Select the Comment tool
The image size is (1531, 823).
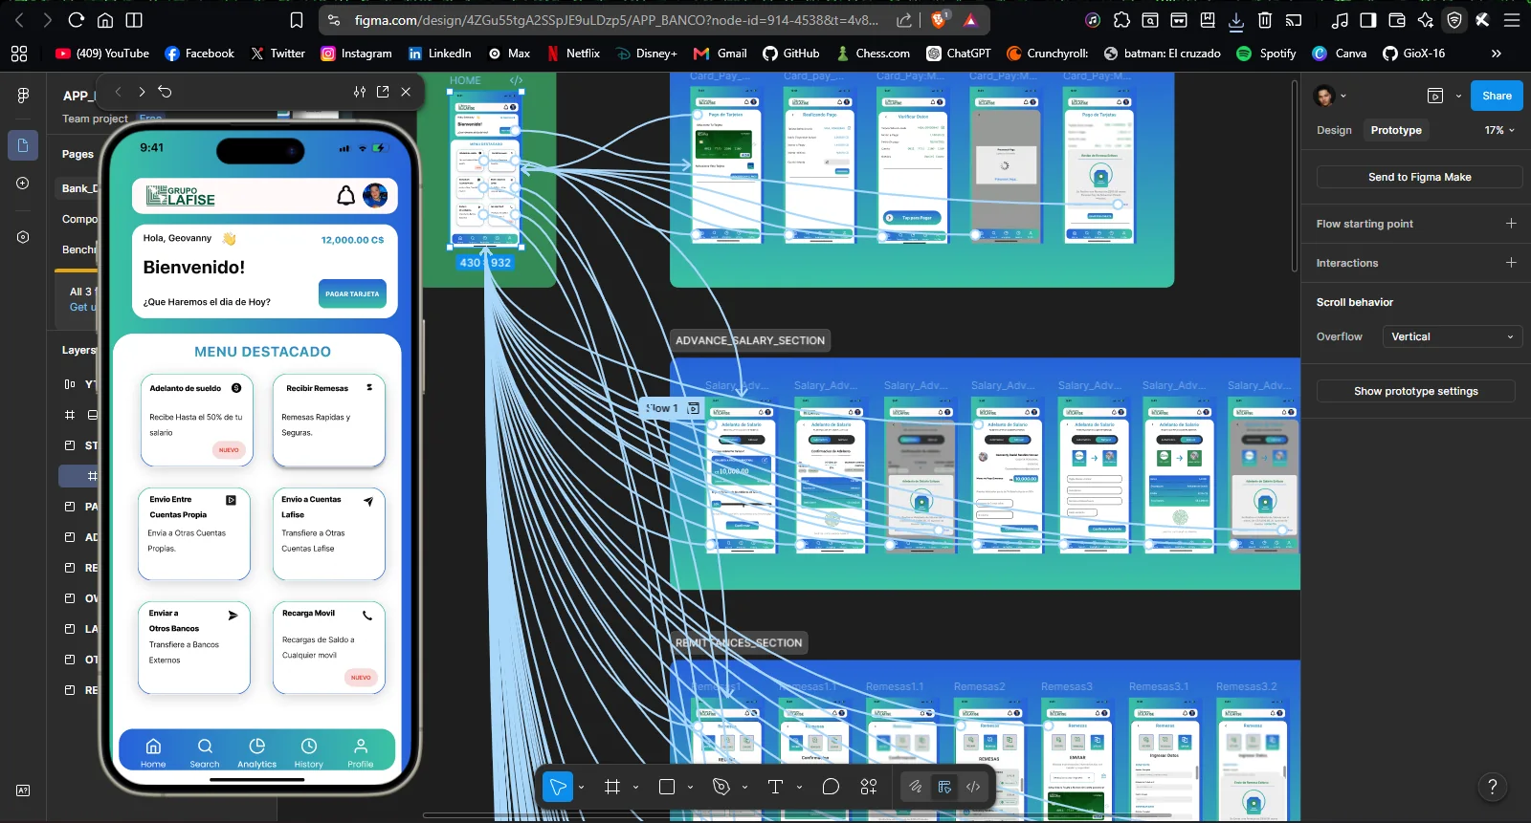click(x=831, y=787)
